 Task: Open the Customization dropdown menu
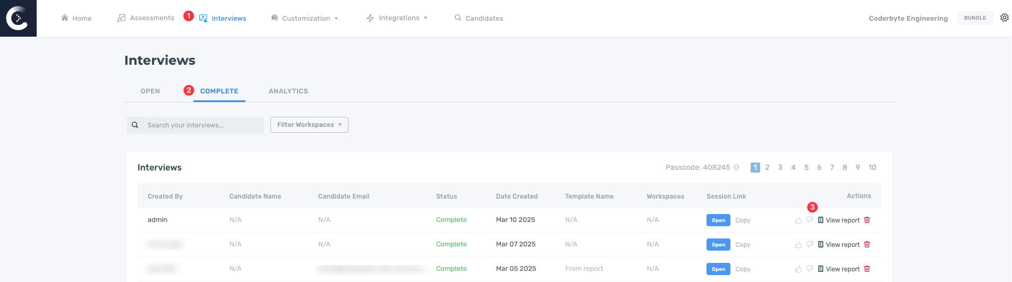[305, 18]
